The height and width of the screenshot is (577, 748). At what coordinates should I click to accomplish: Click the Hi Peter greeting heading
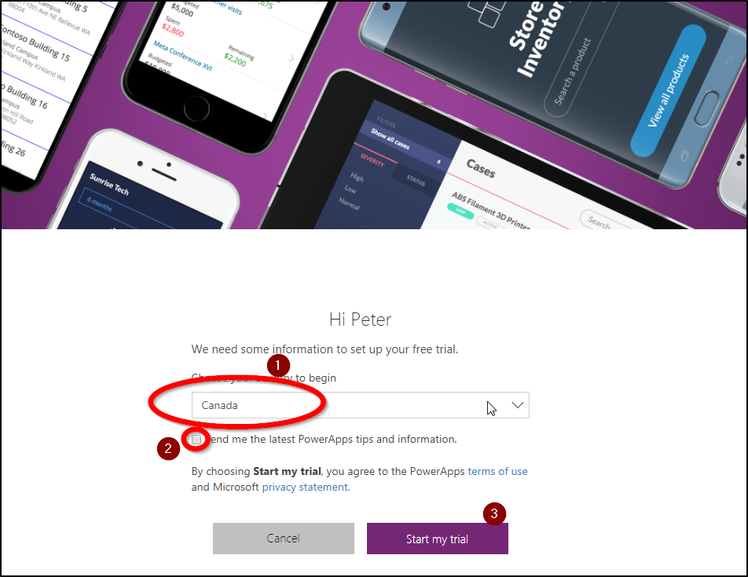point(360,320)
